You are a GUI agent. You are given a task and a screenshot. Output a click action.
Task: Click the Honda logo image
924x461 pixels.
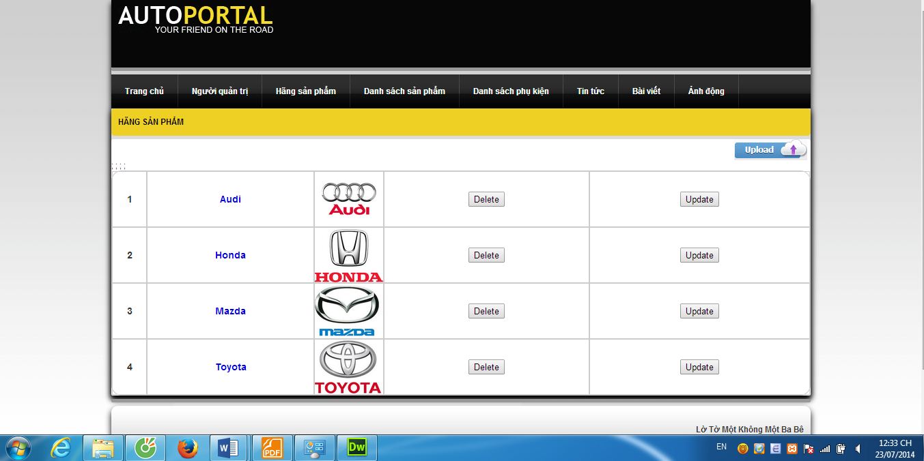(x=348, y=256)
